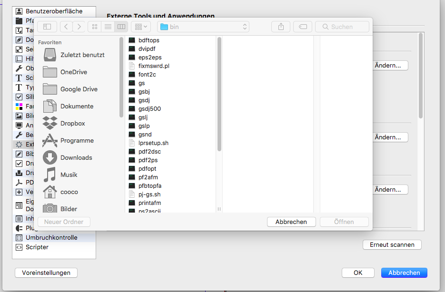445x292 pixels.
Task: Click Abbrechen next to the Öffnen button
Action: 291,222
